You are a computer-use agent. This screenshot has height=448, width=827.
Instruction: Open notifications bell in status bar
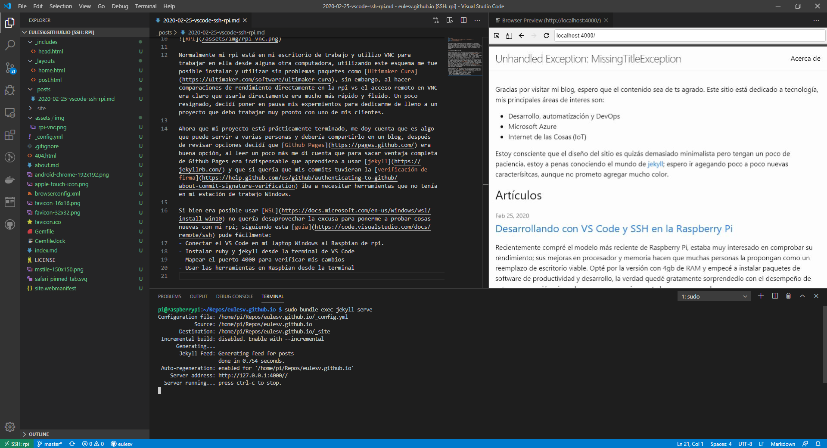tap(818, 444)
